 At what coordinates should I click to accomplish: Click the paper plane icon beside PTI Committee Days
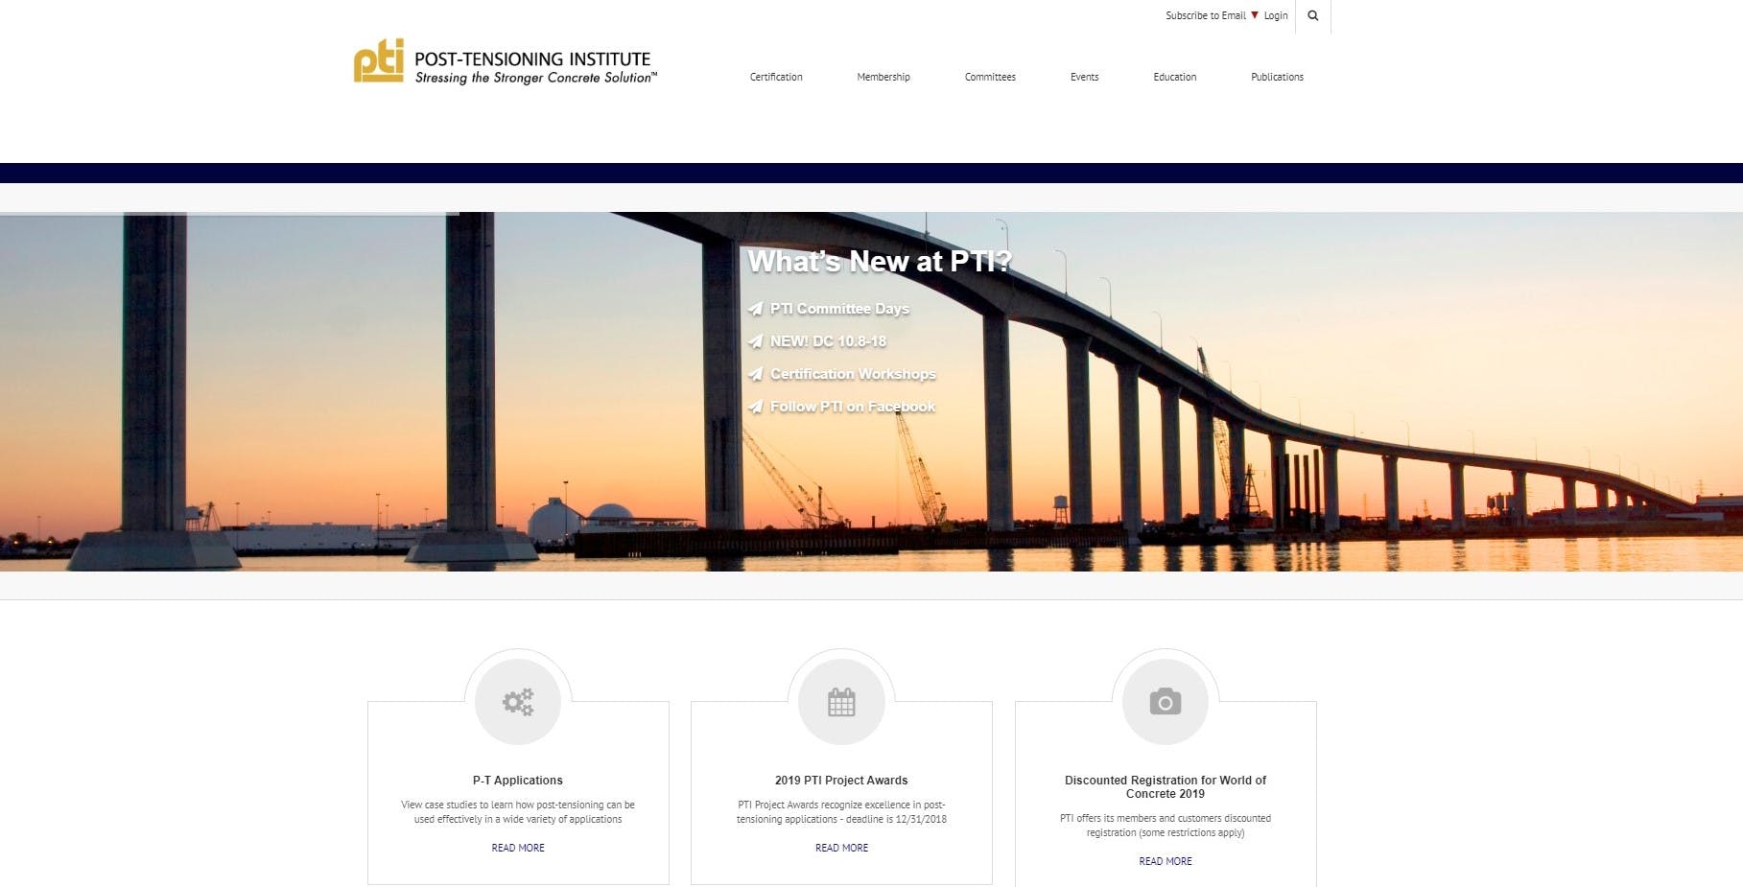pyautogui.click(x=755, y=309)
